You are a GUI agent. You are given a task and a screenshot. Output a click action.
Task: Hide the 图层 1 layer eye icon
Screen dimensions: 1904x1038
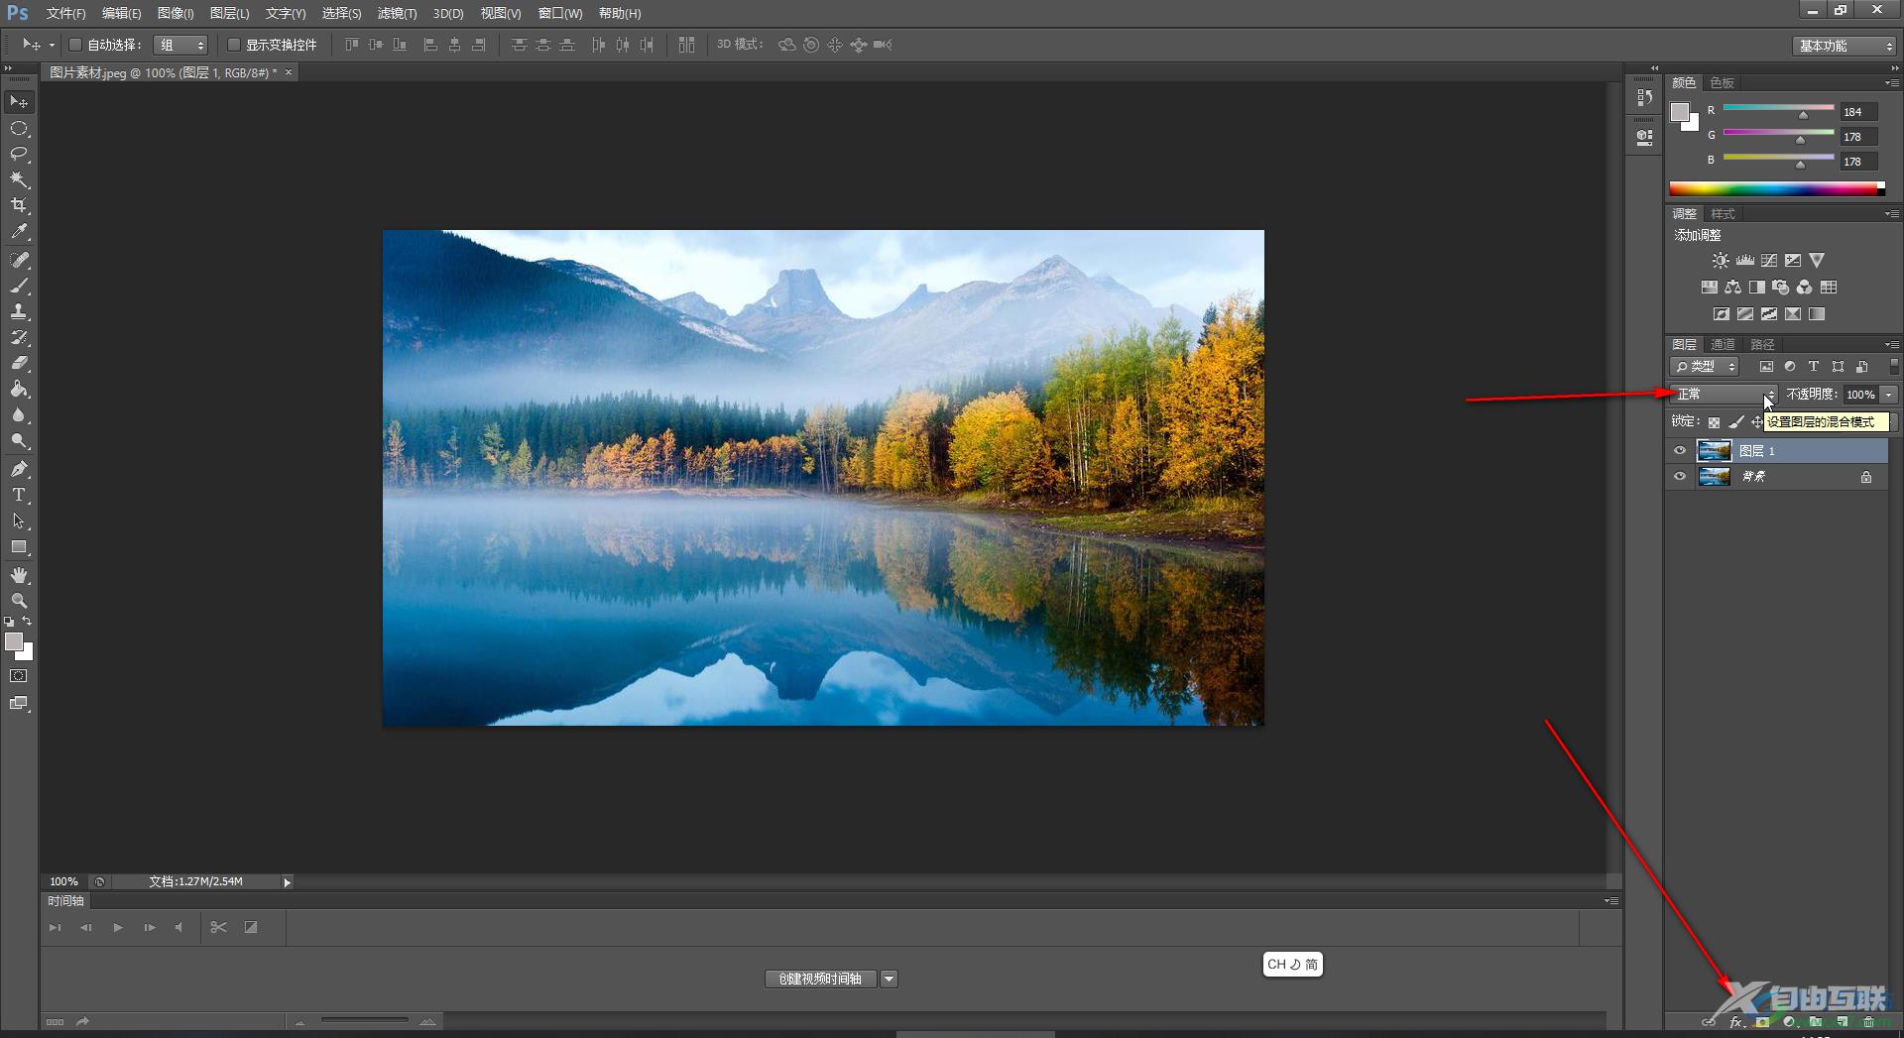(x=1679, y=451)
